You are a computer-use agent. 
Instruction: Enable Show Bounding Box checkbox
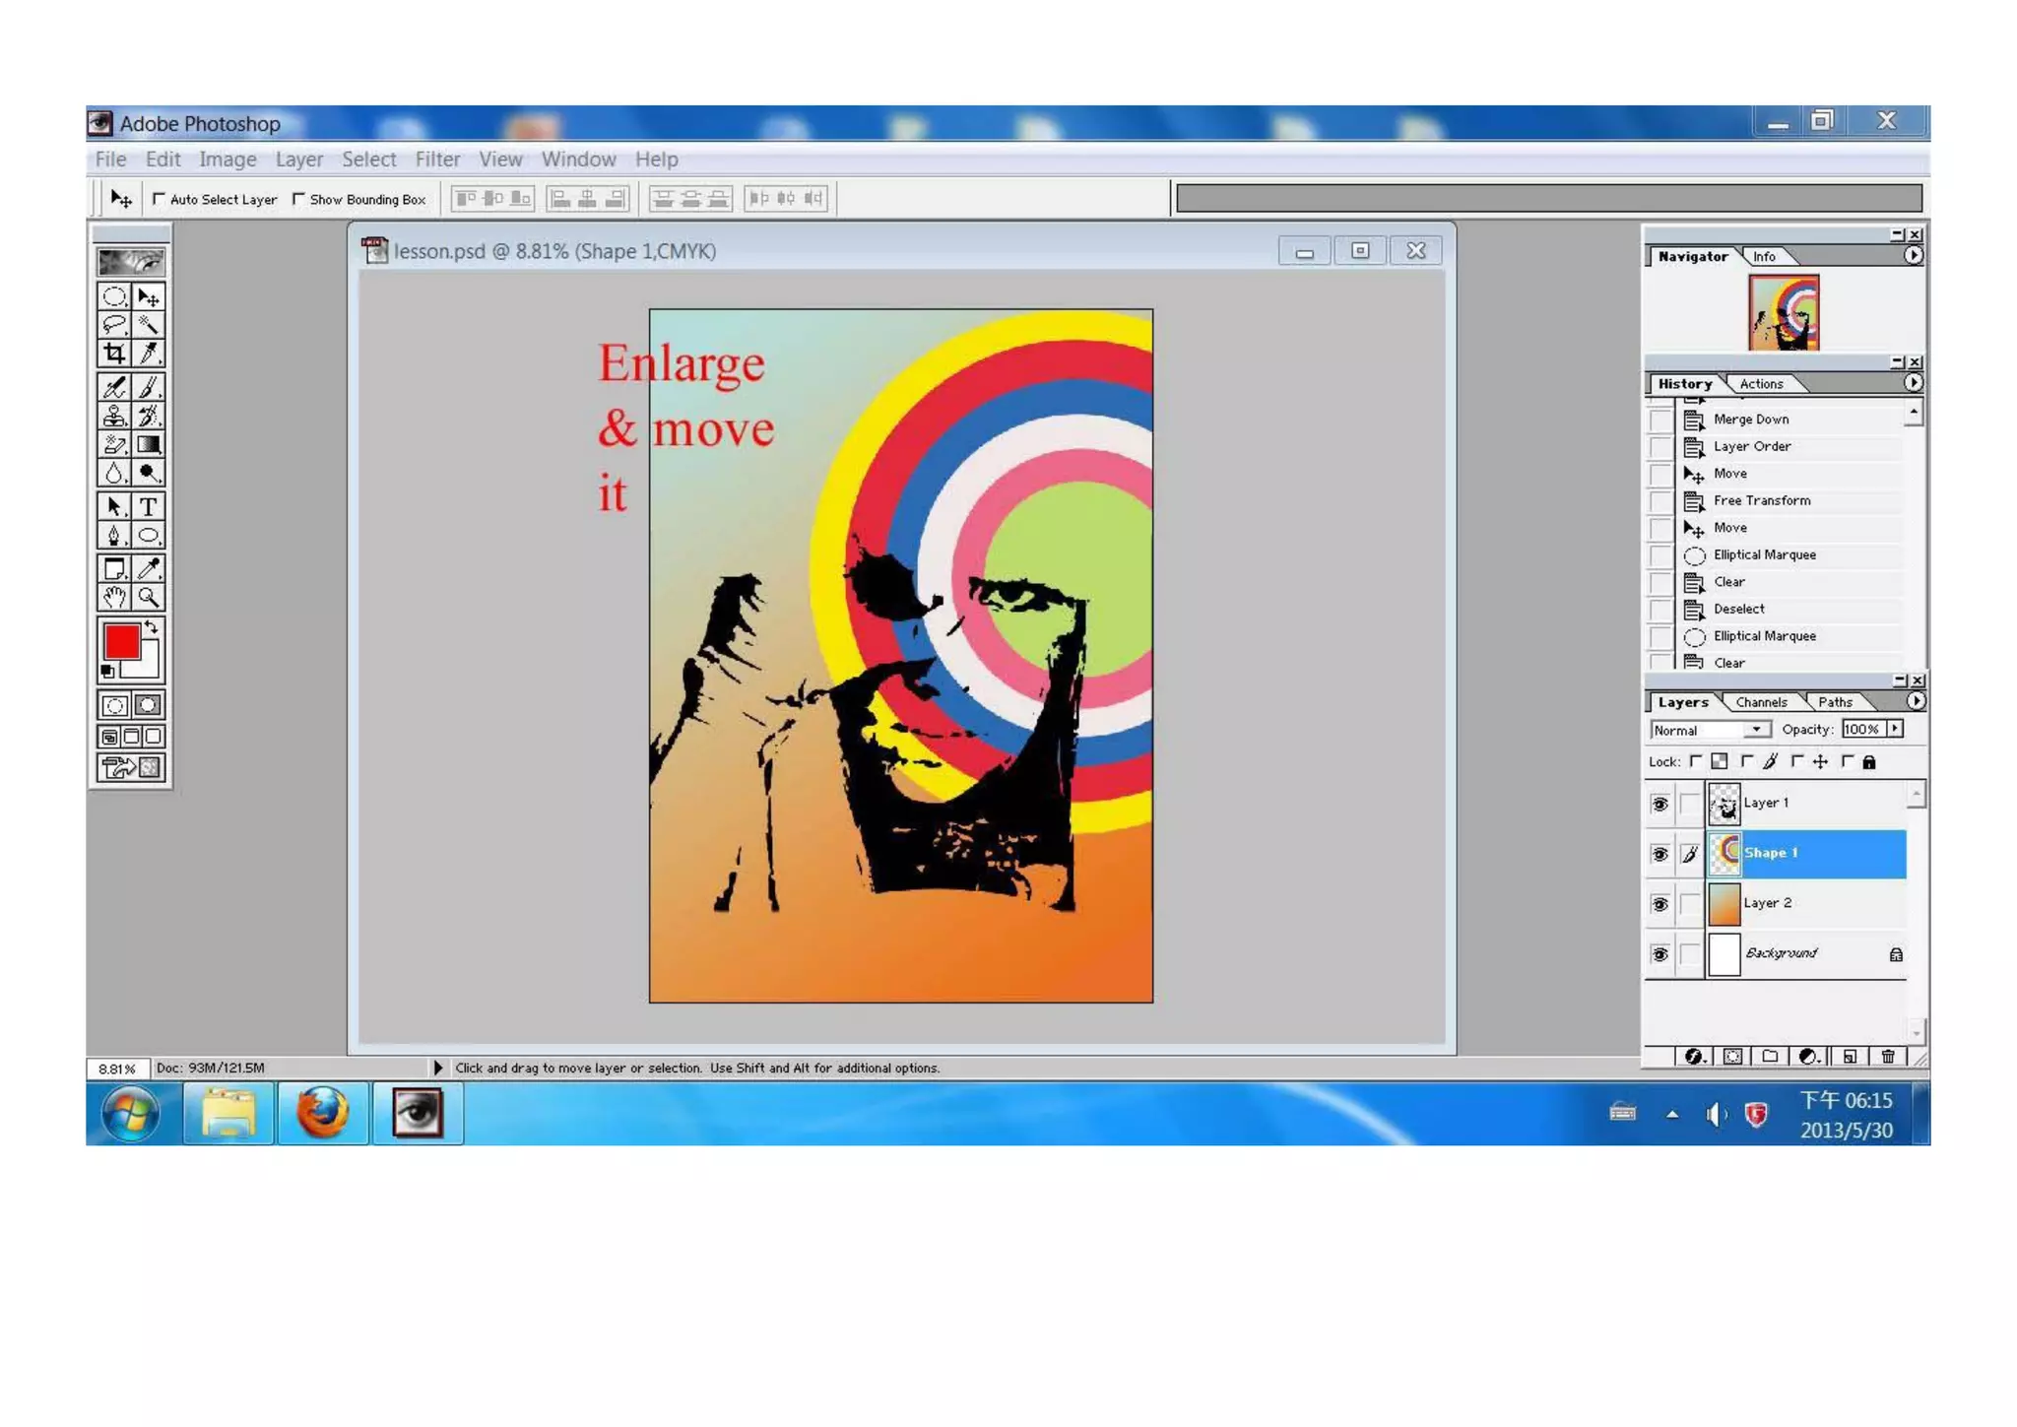point(298,199)
